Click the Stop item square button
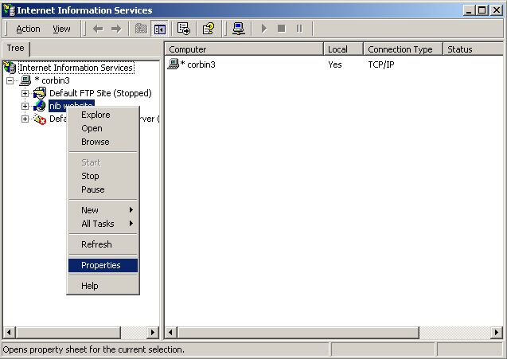Screen dimensions: 507x359 click(282, 29)
